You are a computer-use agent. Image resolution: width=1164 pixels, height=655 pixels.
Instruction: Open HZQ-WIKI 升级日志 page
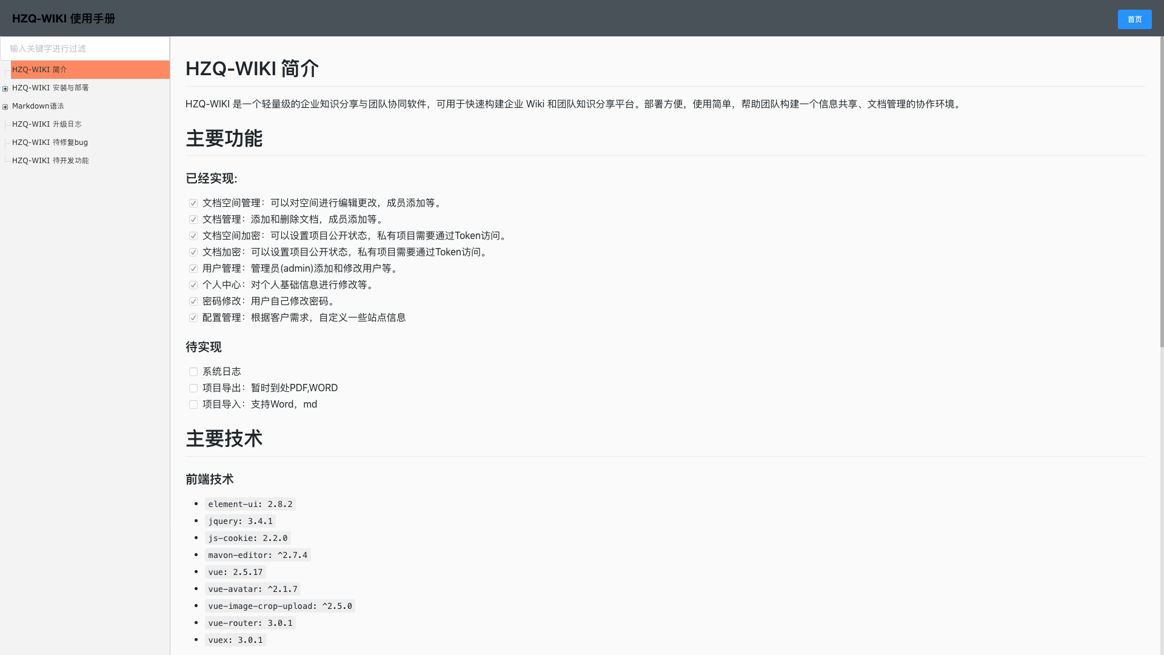click(47, 124)
